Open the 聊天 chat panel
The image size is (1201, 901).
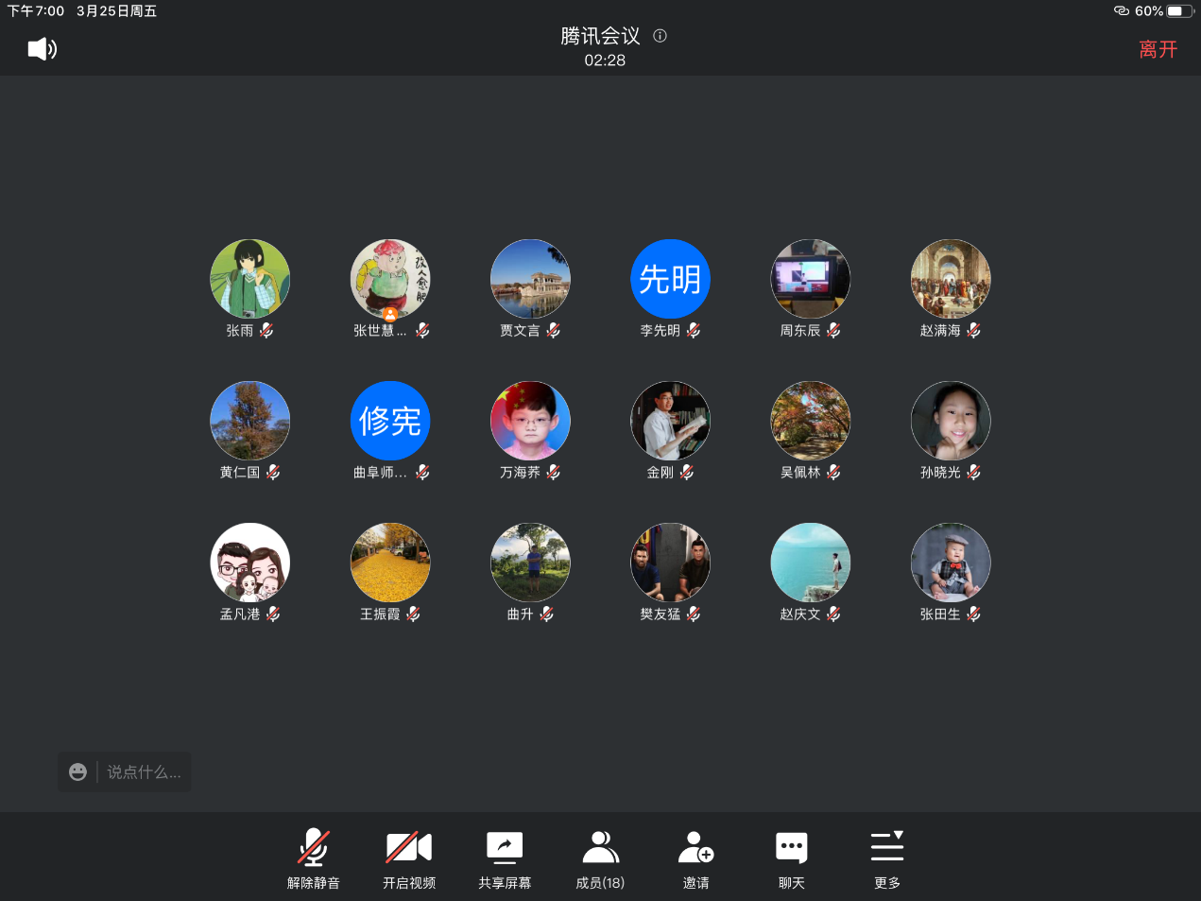point(792,858)
